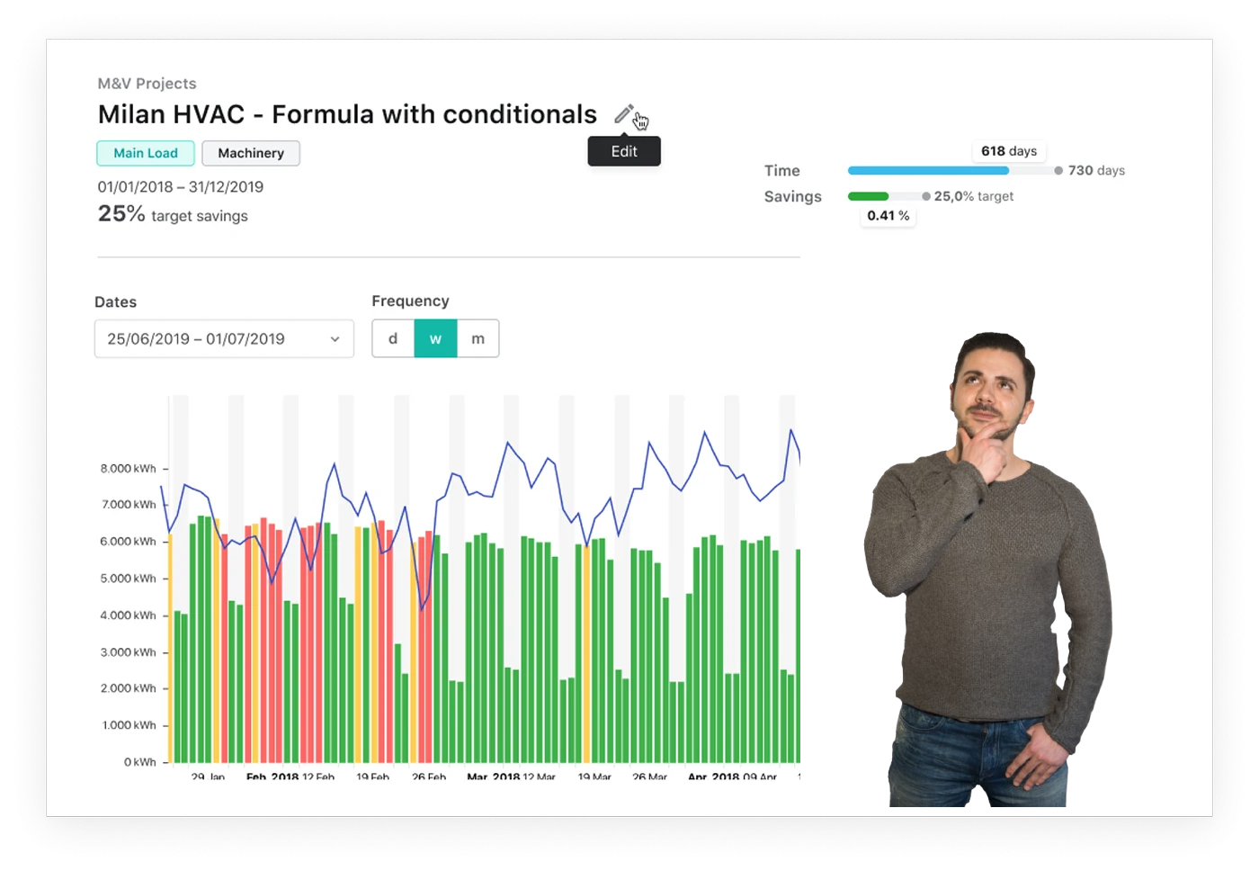The image size is (1259, 871).
Task: Click the 730 days end marker dot
Action: point(1058,170)
